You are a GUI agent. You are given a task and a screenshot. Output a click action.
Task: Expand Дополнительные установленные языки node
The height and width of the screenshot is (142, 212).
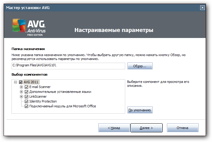click(21, 92)
